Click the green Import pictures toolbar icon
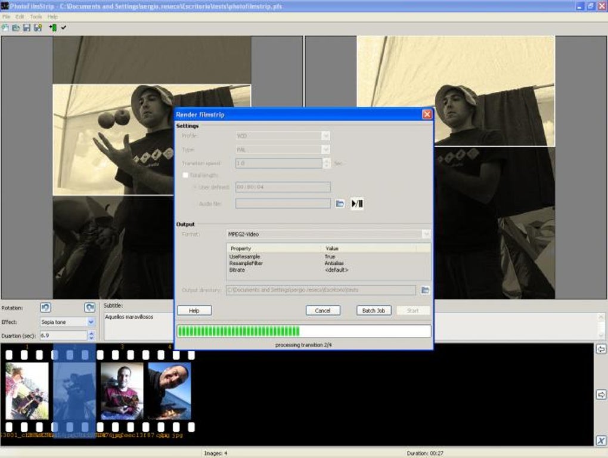This screenshot has height=458, width=608. pyautogui.click(x=52, y=27)
